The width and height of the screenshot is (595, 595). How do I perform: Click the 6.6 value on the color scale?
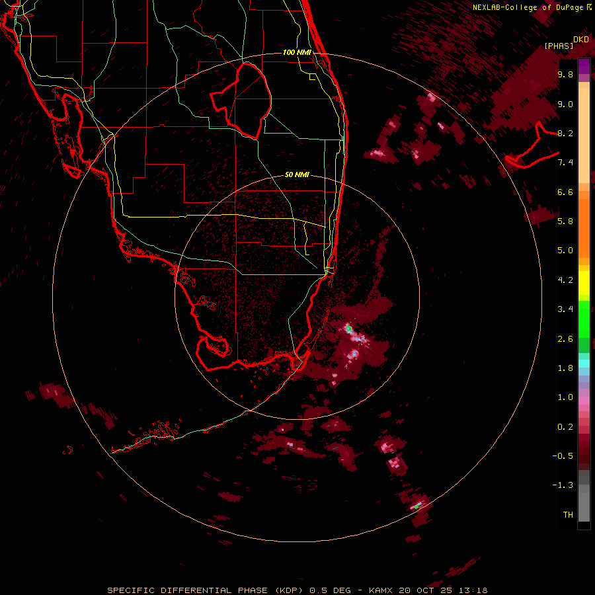click(565, 192)
